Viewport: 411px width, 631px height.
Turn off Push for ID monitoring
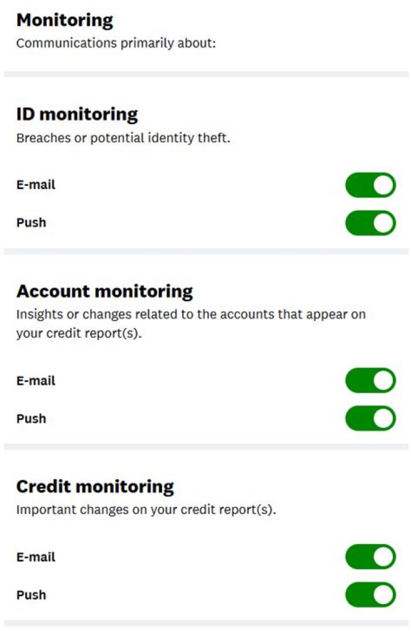tap(370, 223)
